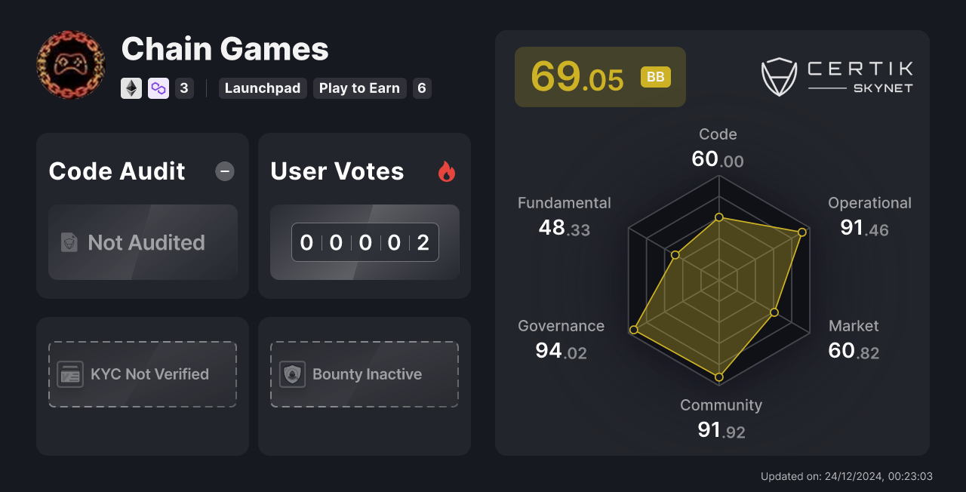The image size is (966, 492).
Task: Toggle the minus indicator on Code Audit
Action: [x=224, y=171]
